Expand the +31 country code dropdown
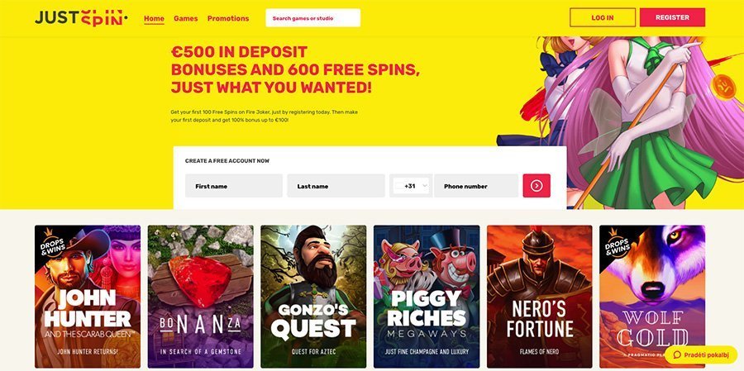The image size is (744, 371). click(x=411, y=186)
